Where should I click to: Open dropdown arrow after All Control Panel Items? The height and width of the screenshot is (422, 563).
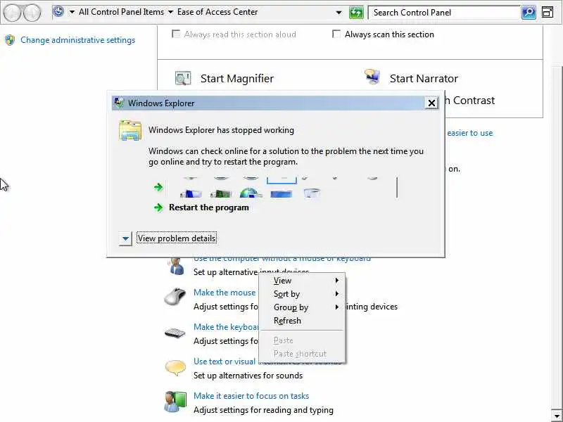pyautogui.click(x=170, y=12)
